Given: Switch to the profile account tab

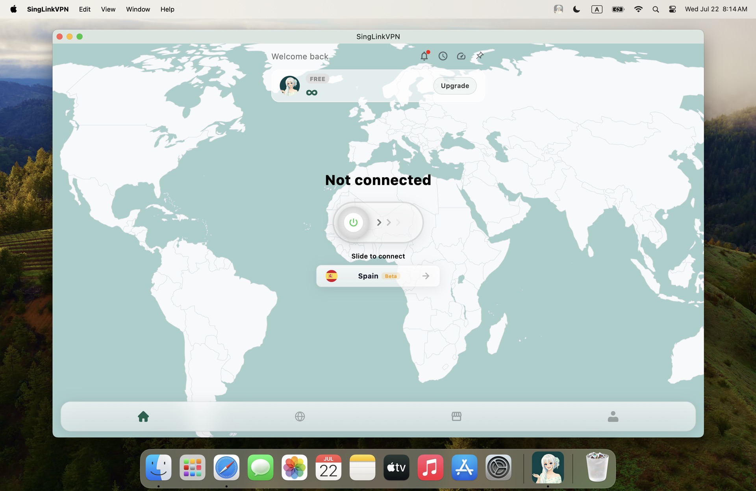Looking at the screenshot, I should coord(613,416).
